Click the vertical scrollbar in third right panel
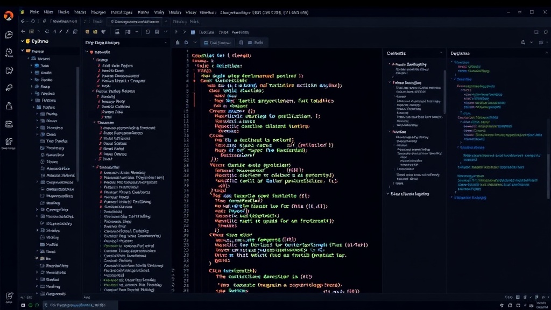 coord(444,92)
